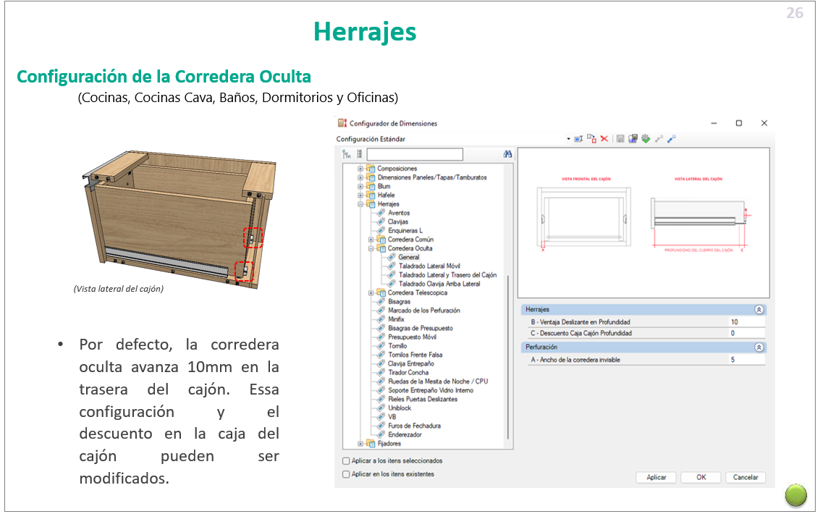Click the rename configuration icon
This screenshot has width=820, height=514.
(578, 139)
